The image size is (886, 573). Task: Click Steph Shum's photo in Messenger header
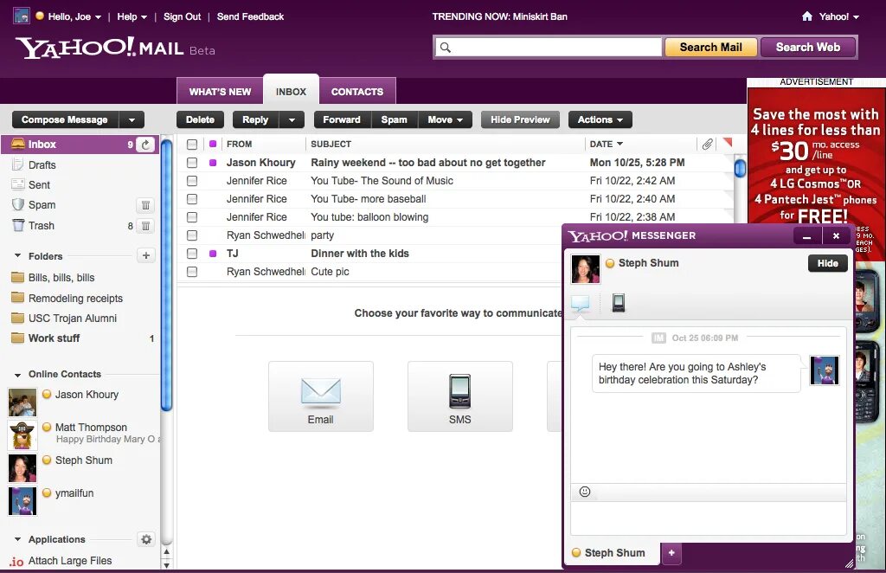point(586,269)
